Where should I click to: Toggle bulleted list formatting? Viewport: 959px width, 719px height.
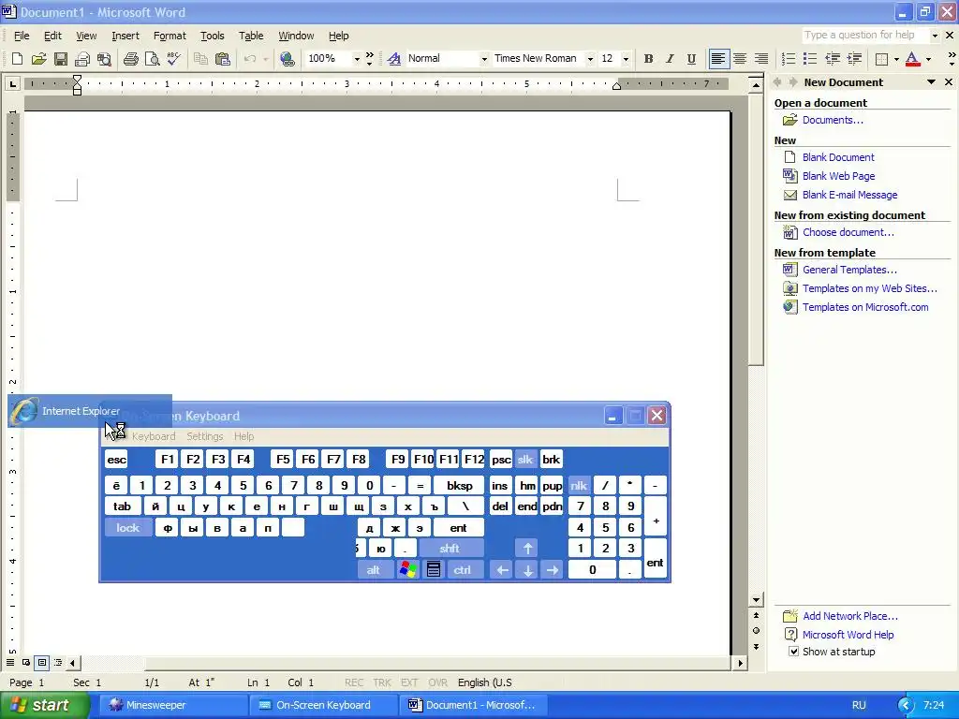click(x=810, y=59)
